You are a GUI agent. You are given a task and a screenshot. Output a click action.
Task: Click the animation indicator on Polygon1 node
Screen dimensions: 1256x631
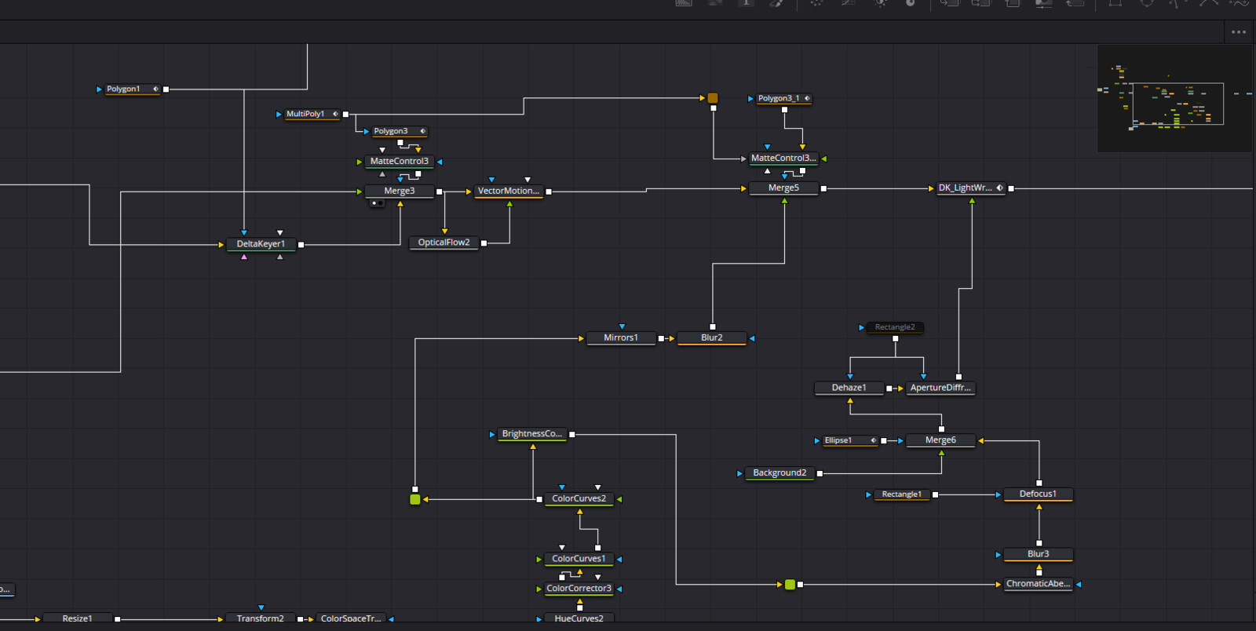click(x=155, y=89)
